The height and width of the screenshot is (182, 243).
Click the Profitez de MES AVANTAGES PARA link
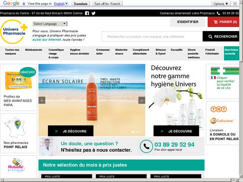point(18,101)
